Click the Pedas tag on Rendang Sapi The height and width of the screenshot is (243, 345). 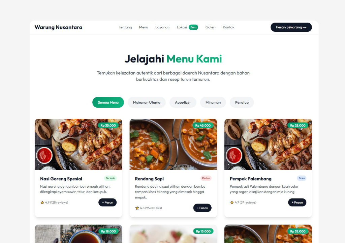(x=206, y=178)
